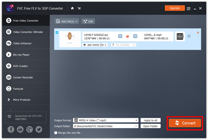This screenshot has height=140, width=208.
Task: Select Blu-ray Player in sidebar
Action: pos(26,54)
